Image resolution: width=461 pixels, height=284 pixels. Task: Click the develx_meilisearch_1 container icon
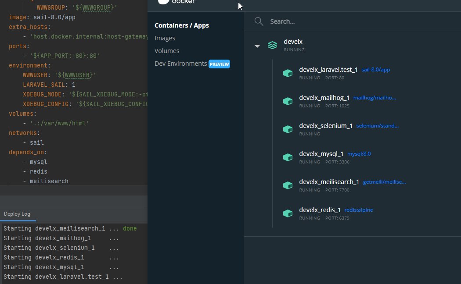[x=288, y=185]
